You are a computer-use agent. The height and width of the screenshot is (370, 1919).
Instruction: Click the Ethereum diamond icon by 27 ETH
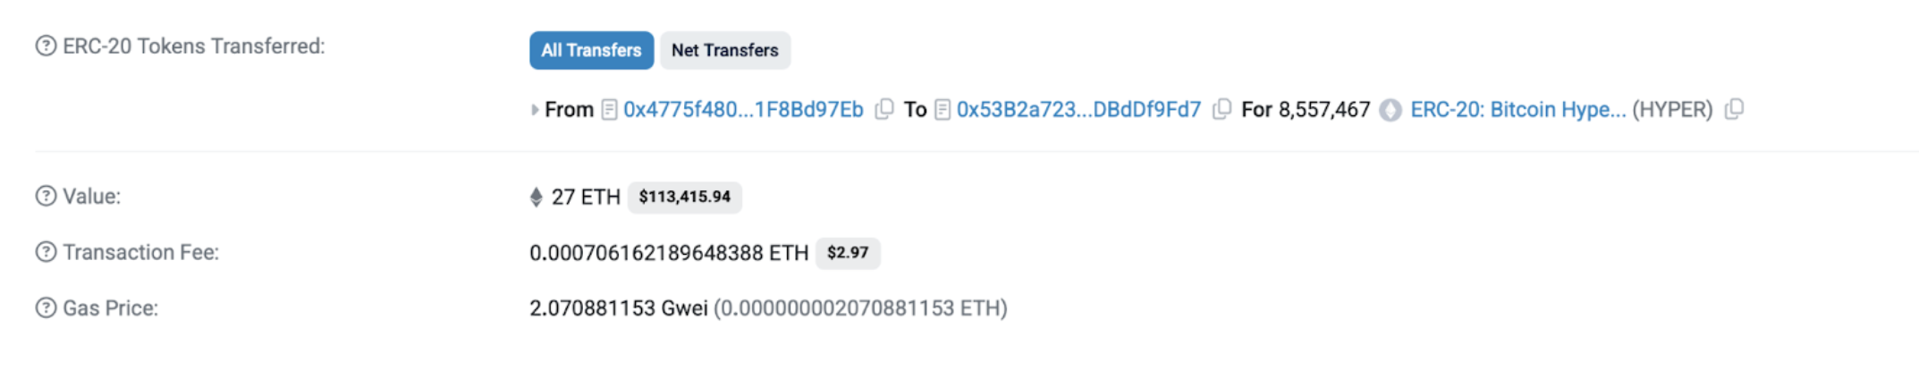(536, 197)
